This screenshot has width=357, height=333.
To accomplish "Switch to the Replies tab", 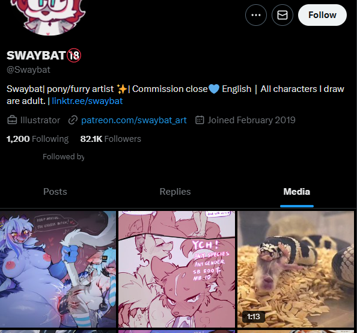I will pyautogui.click(x=175, y=192).
